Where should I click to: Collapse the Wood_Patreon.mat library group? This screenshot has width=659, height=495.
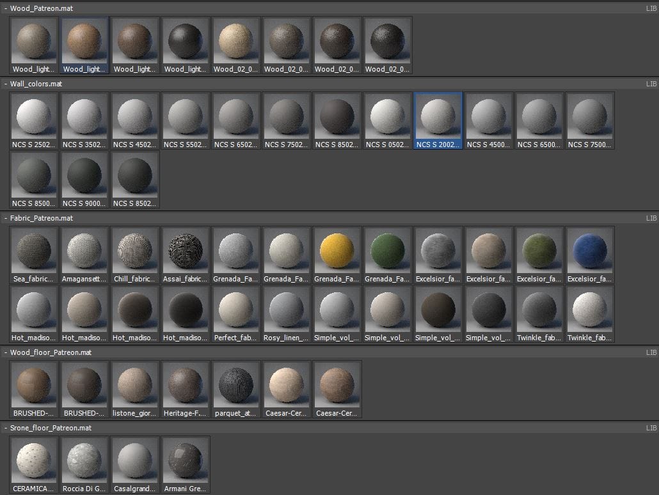6,9
